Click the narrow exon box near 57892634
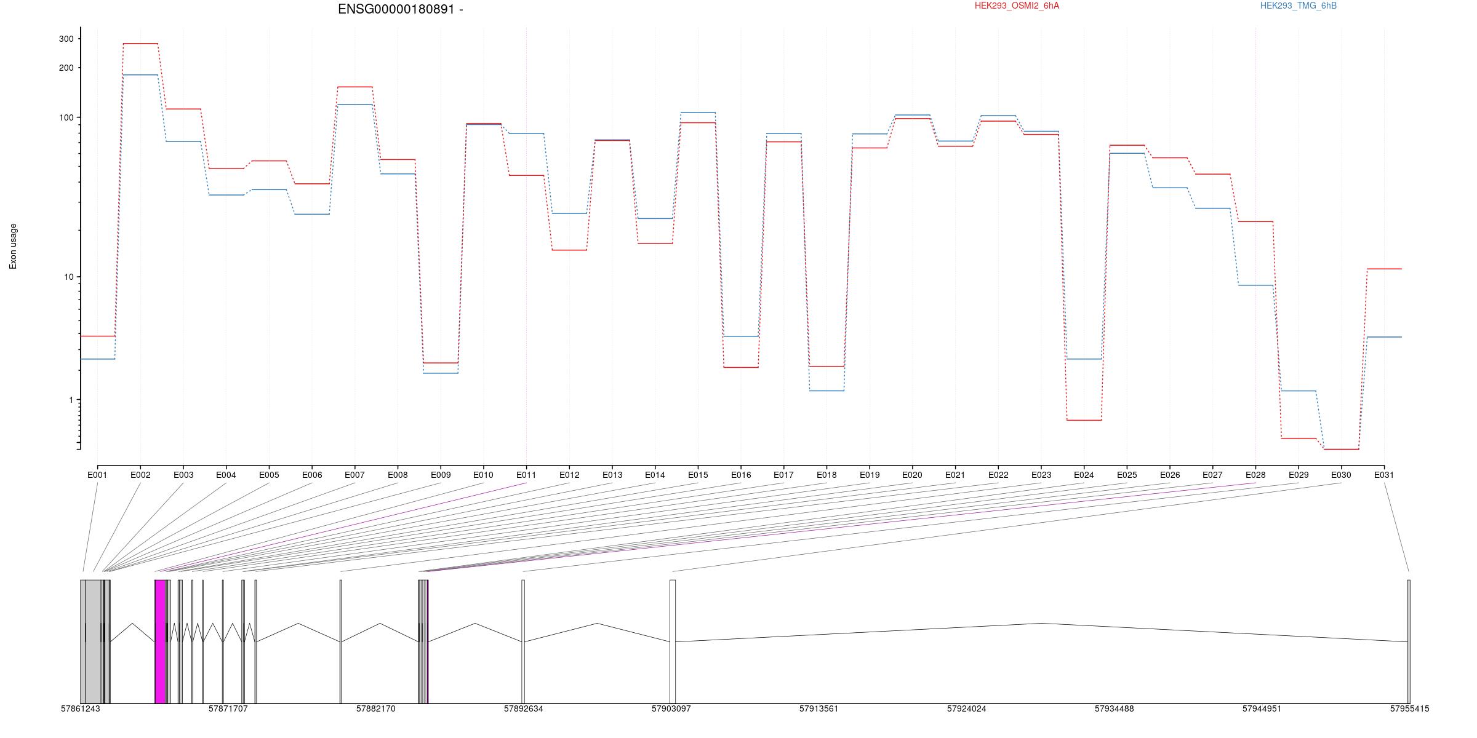Viewport: 1477px width, 738px height. (523, 641)
